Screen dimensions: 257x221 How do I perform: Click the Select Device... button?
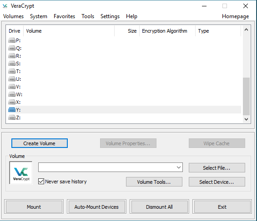click(217, 182)
